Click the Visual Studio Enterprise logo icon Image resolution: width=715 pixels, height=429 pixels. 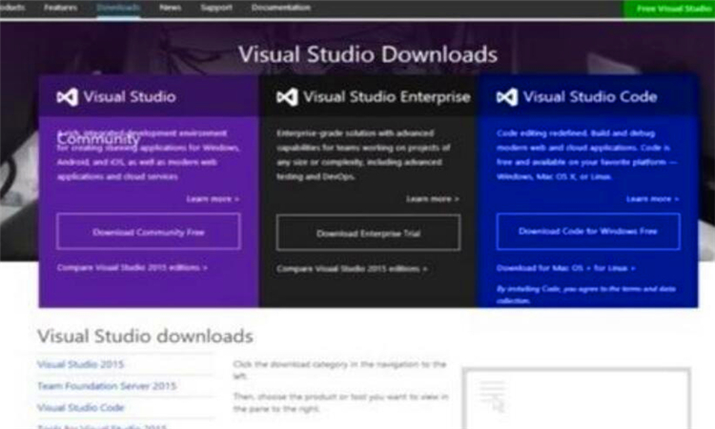tap(287, 97)
